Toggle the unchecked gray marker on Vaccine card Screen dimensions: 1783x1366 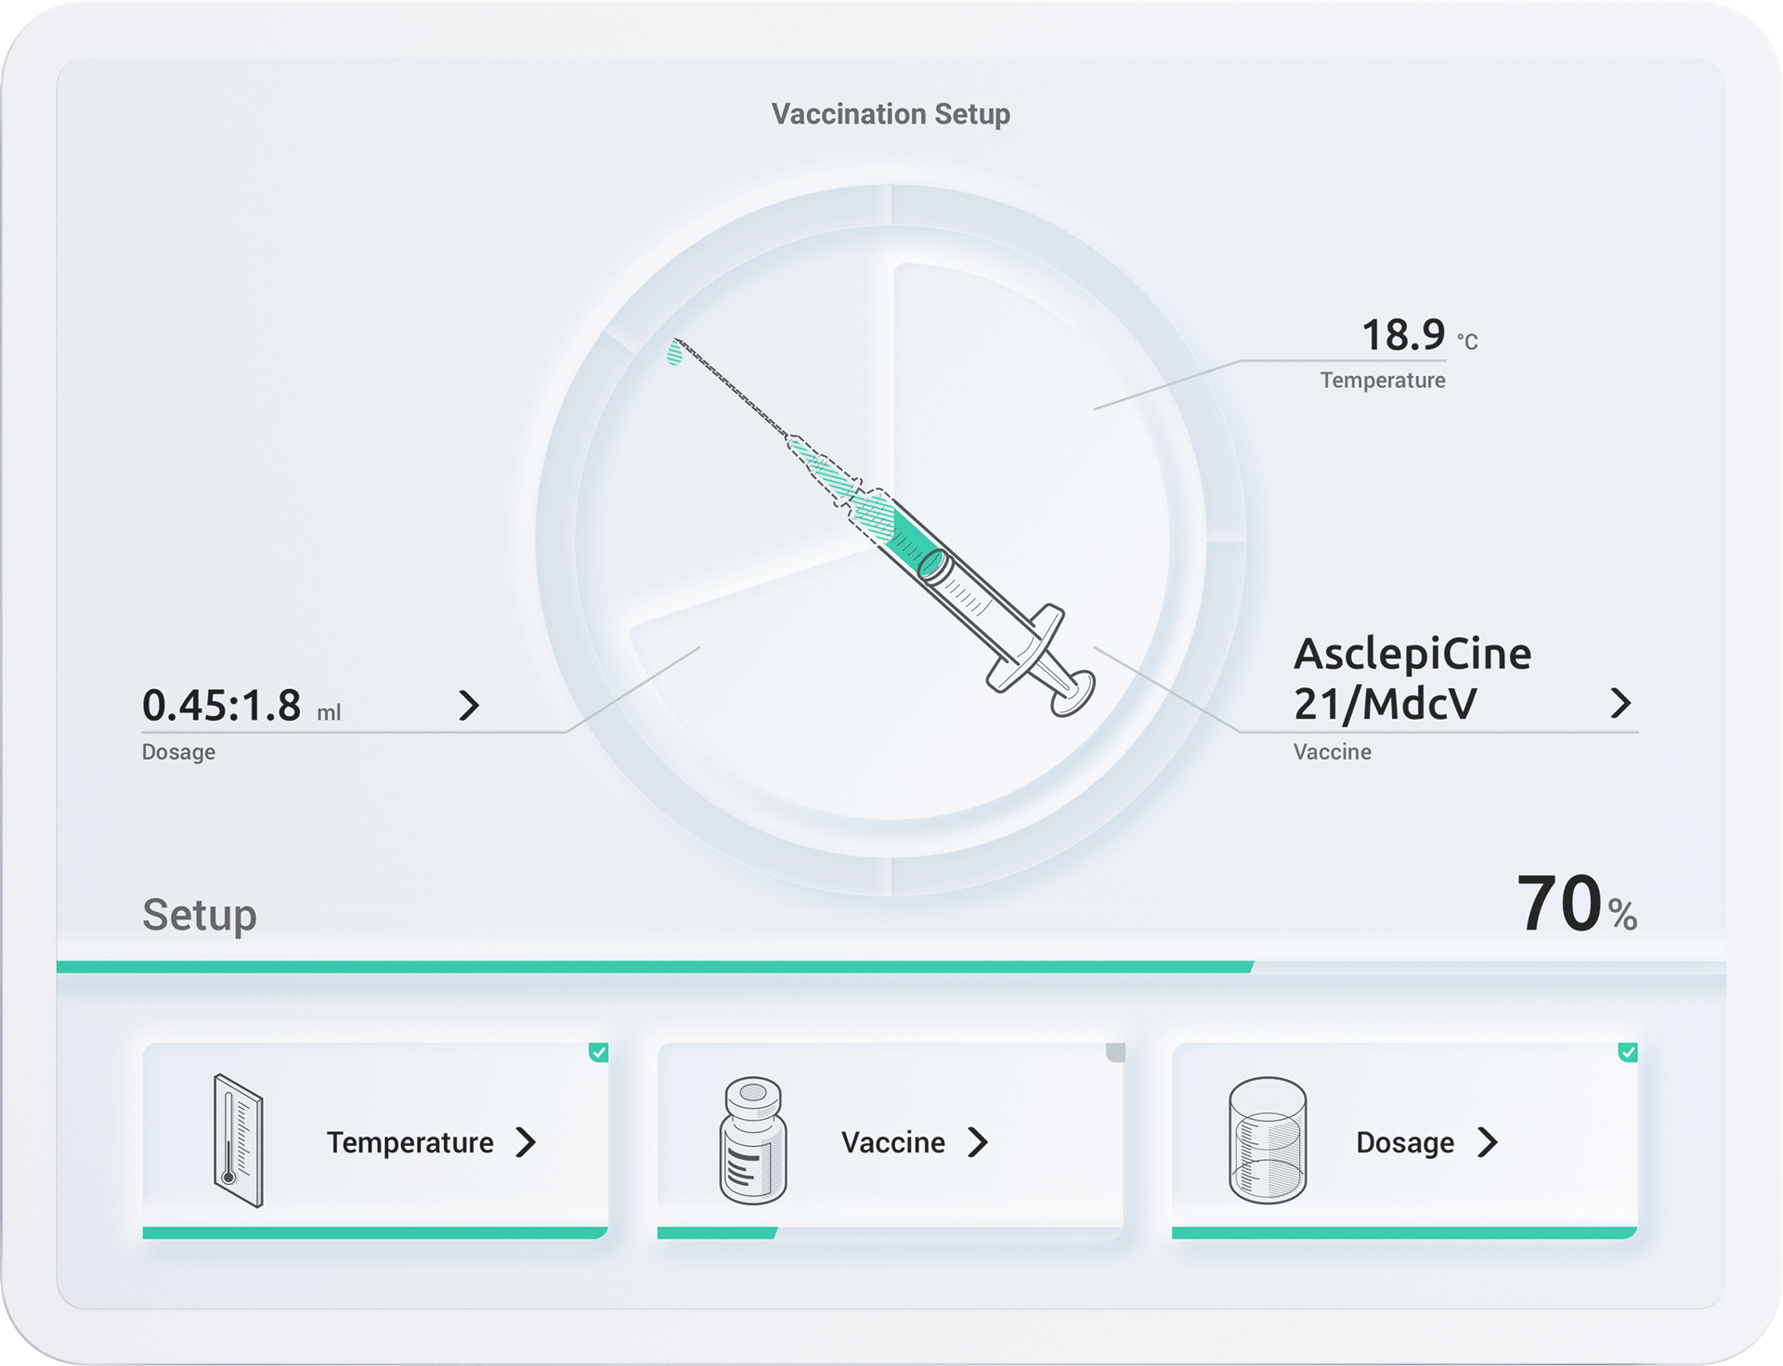point(1115,1052)
